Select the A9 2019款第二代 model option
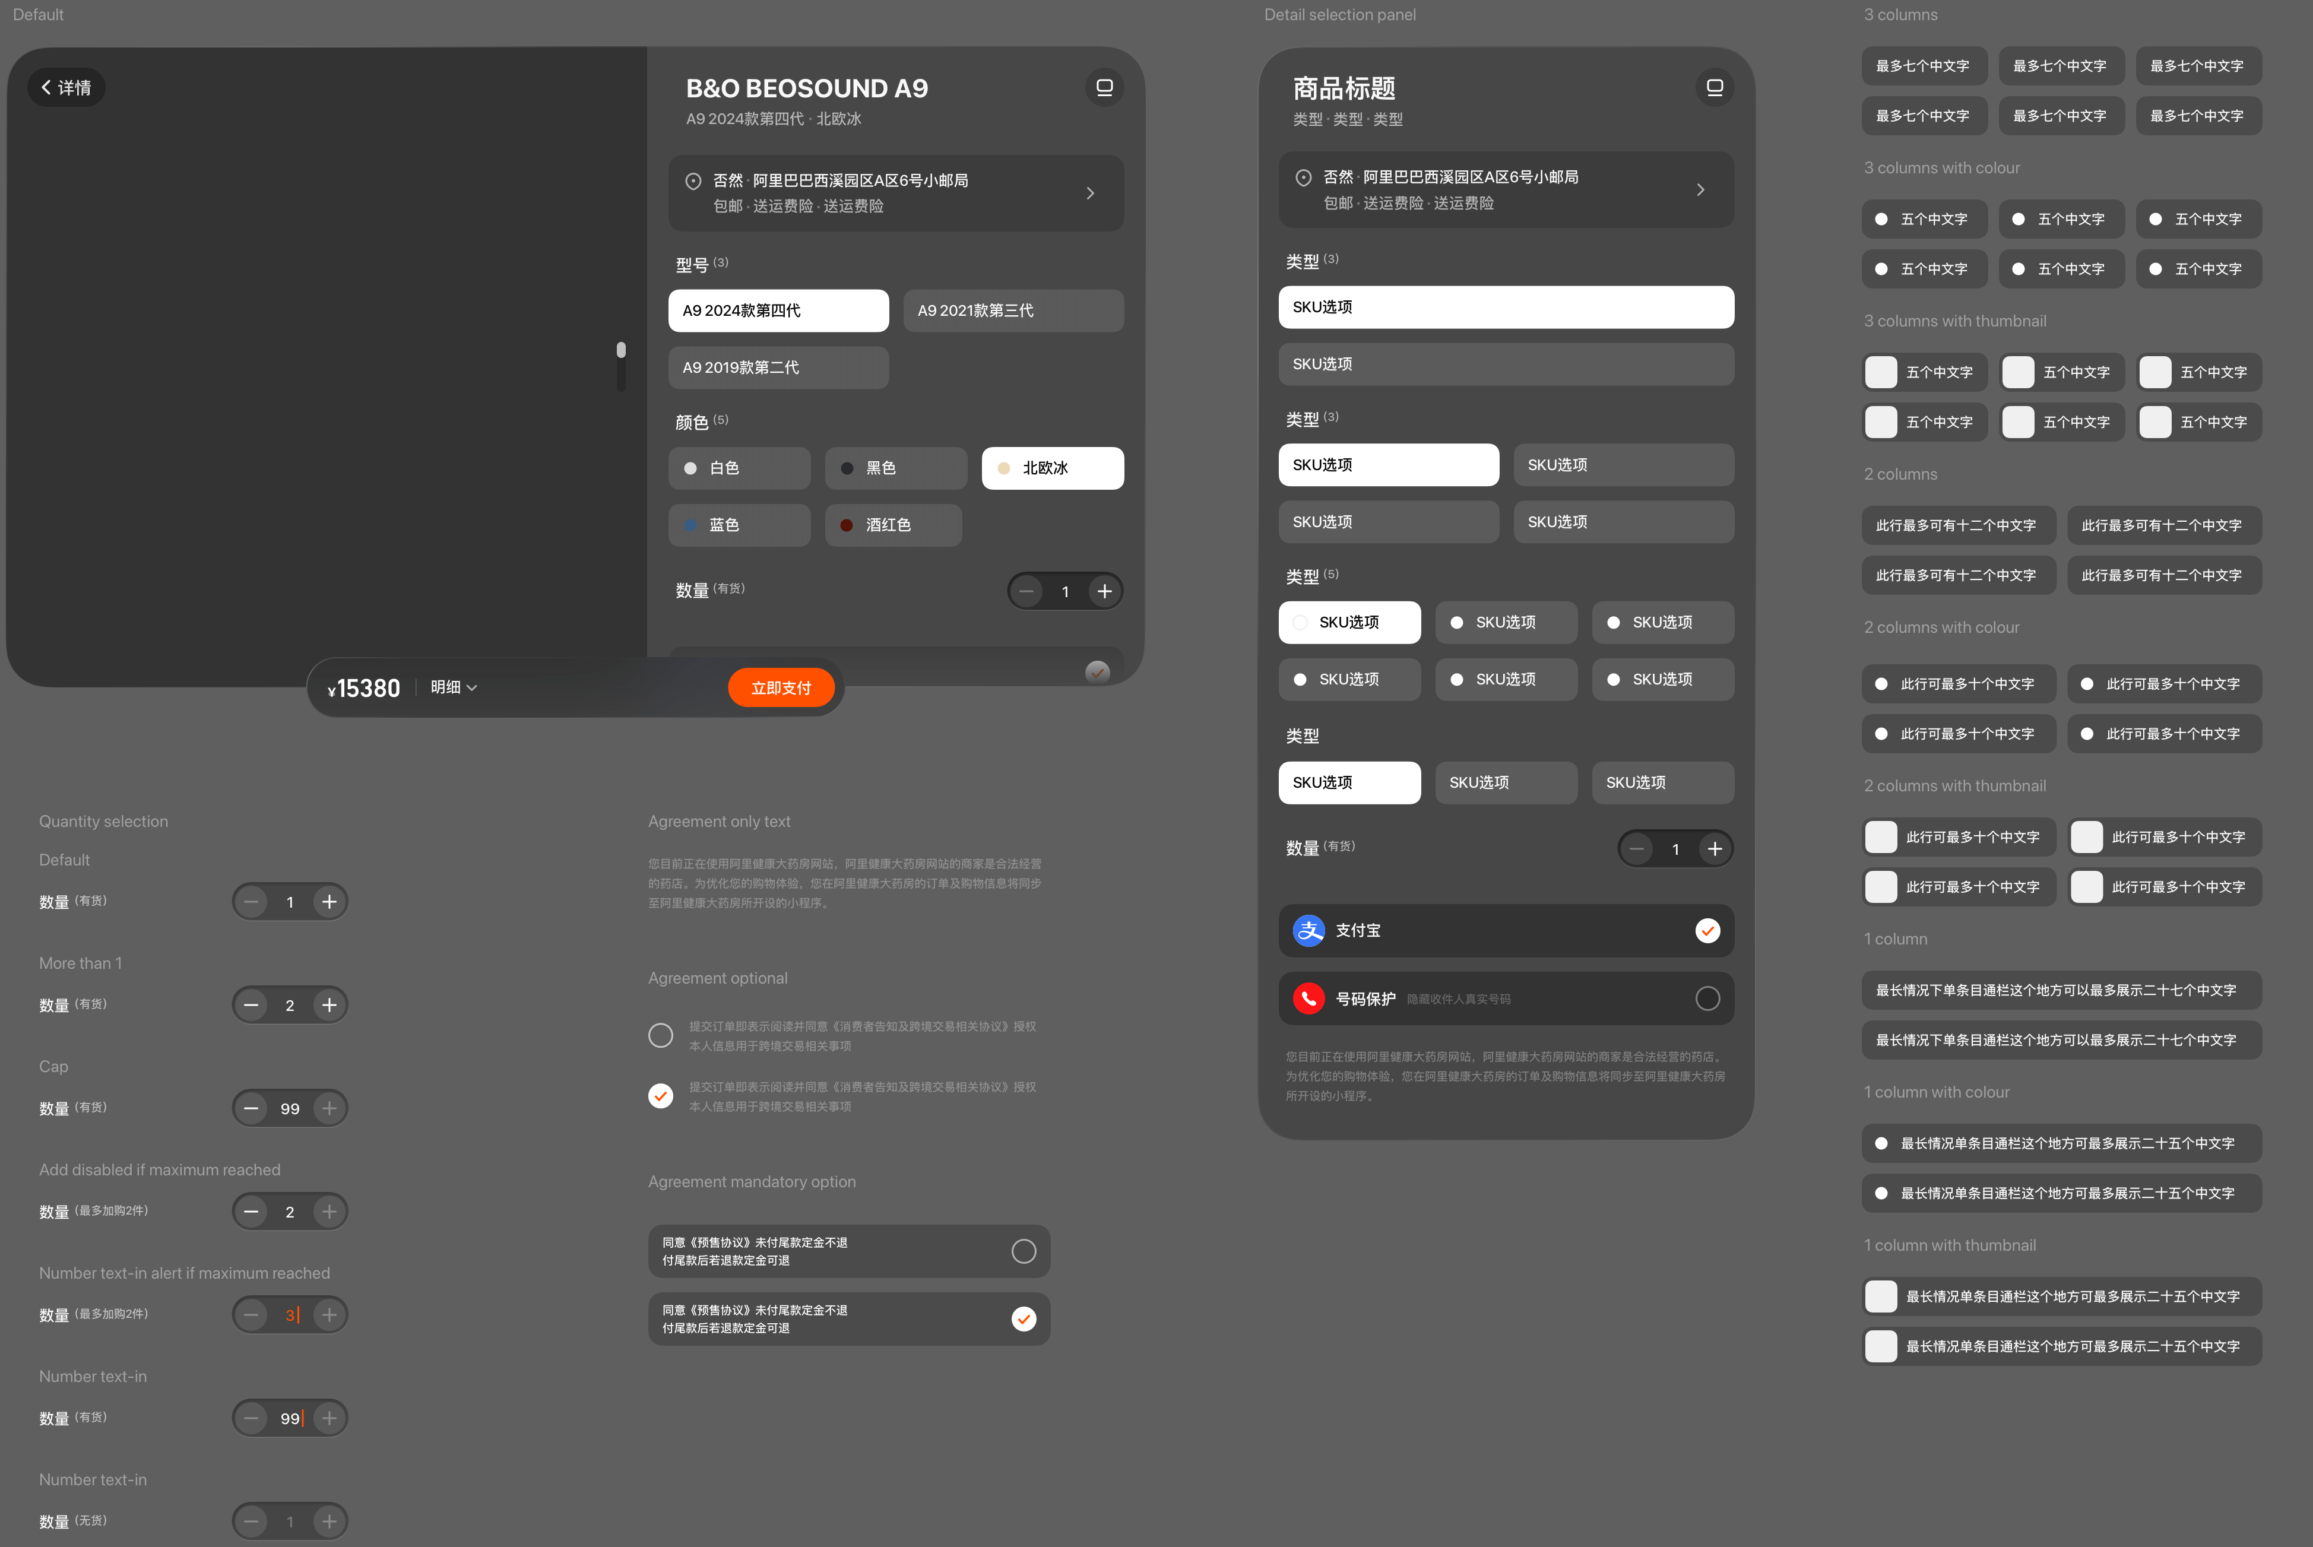 click(x=778, y=368)
